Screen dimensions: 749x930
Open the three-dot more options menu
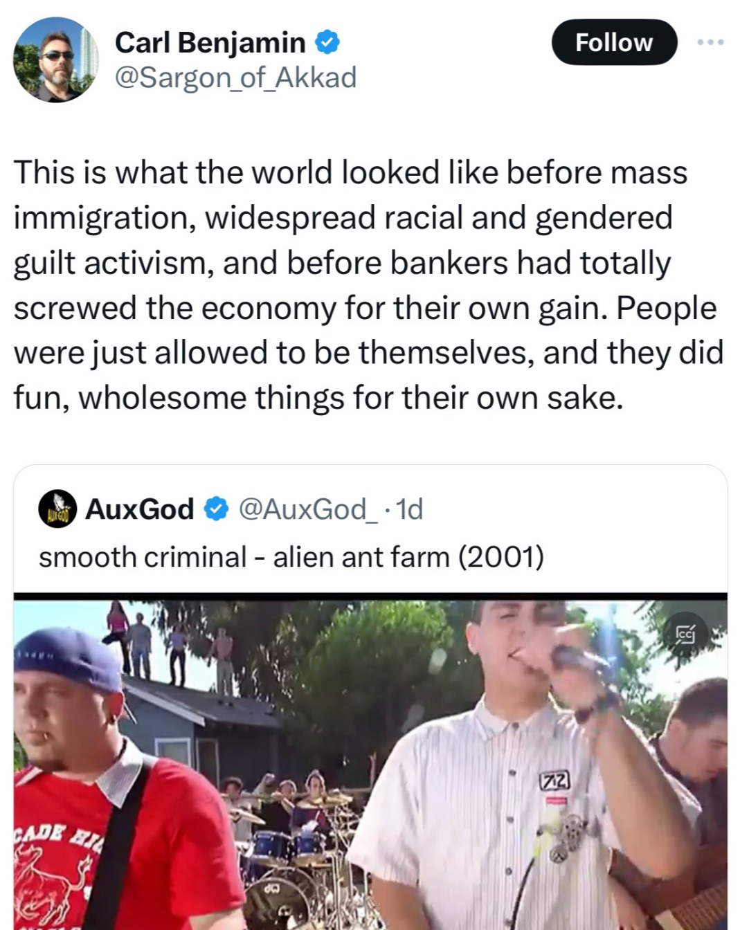[x=710, y=42]
